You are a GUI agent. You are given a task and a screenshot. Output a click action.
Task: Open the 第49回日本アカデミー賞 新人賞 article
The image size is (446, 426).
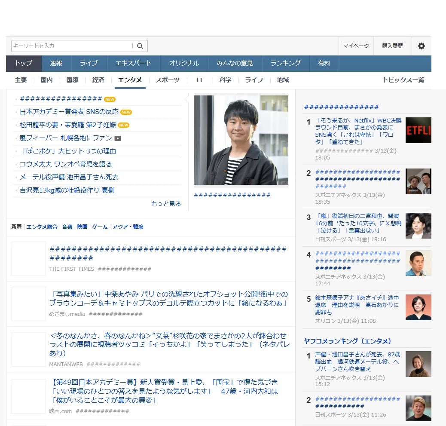(164, 391)
